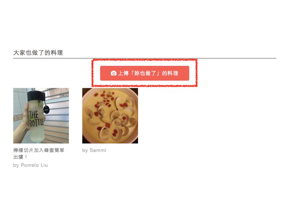Click the 的料理 text inside the upload button
Screen dimensions: 289x216
pyautogui.click(x=170, y=73)
